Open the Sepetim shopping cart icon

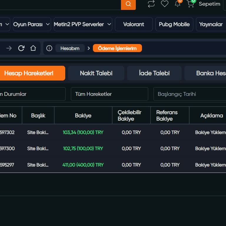(191, 4)
